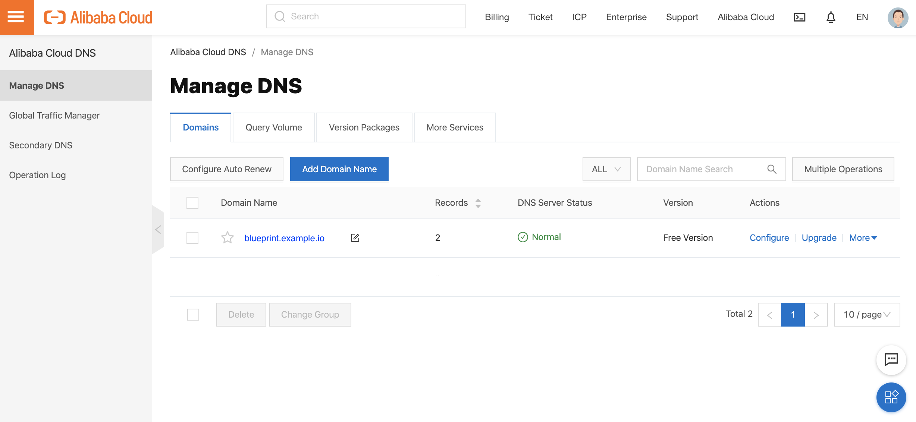Check the blueprint.example.io row checkbox

pyautogui.click(x=192, y=237)
